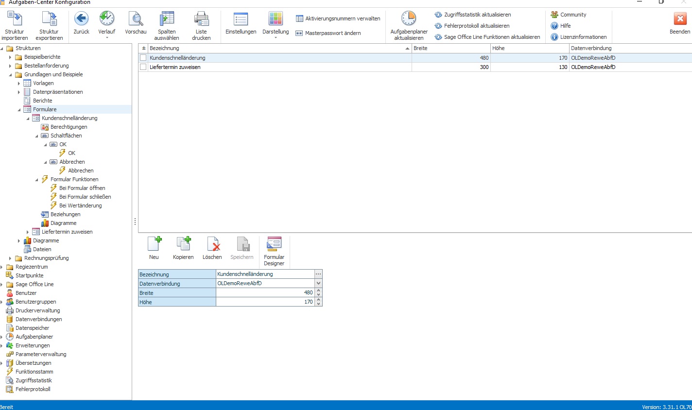Click the Liste drucken printer icon

[x=201, y=19]
